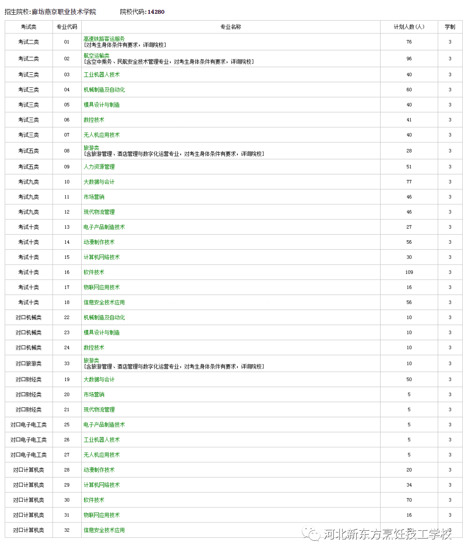
Task: Open 计算机网络技术 link in row code 29
Action: (x=102, y=485)
